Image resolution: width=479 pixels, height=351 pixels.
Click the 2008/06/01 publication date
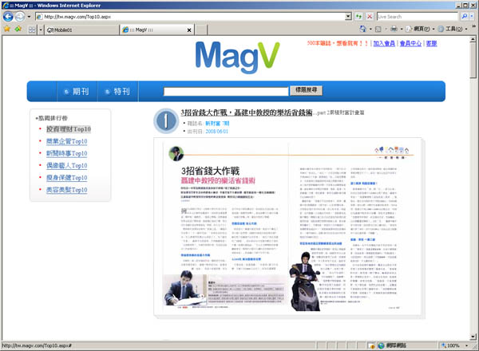[216, 132]
